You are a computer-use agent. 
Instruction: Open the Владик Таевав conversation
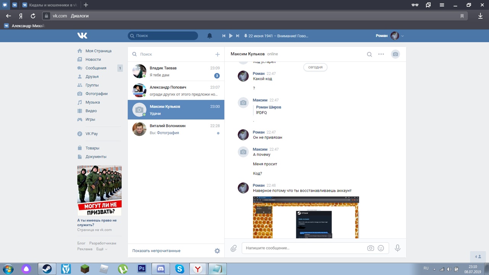(176, 71)
